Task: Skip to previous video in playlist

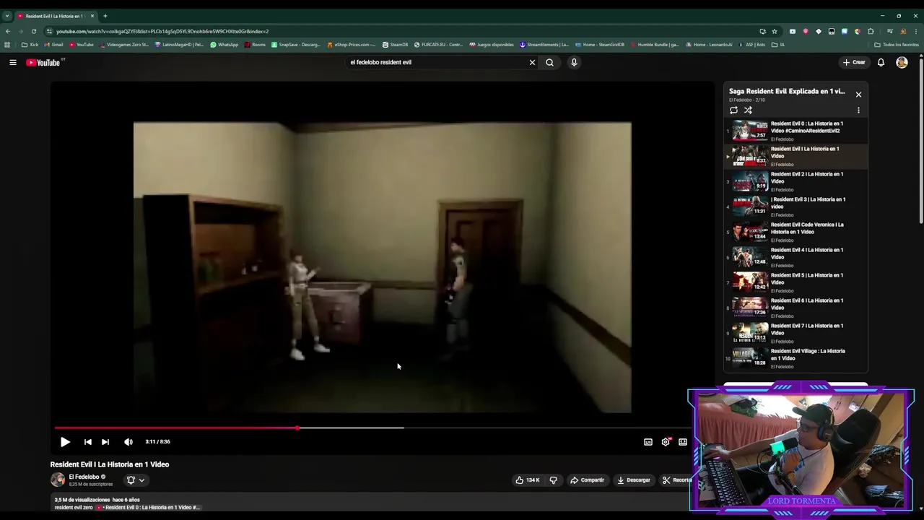Action: [x=87, y=442]
